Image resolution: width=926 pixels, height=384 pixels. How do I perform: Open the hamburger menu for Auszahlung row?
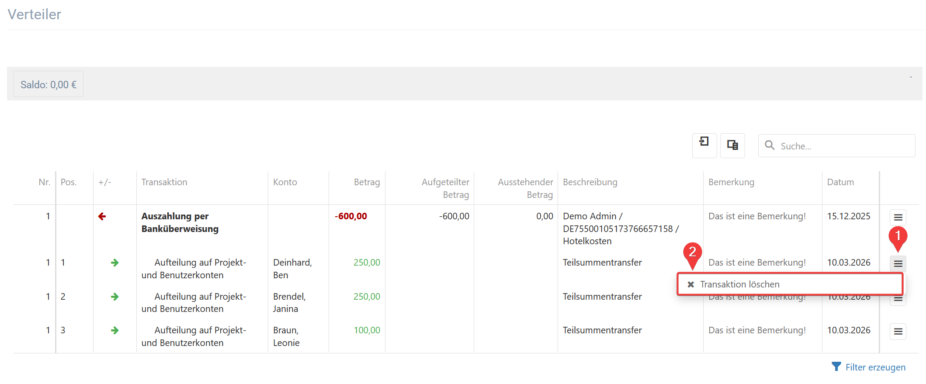[x=898, y=217]
